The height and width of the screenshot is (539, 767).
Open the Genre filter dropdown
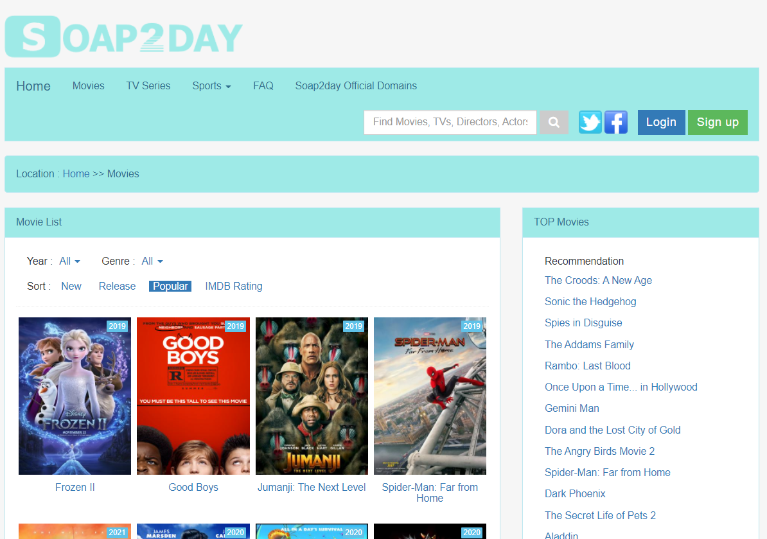152,261
